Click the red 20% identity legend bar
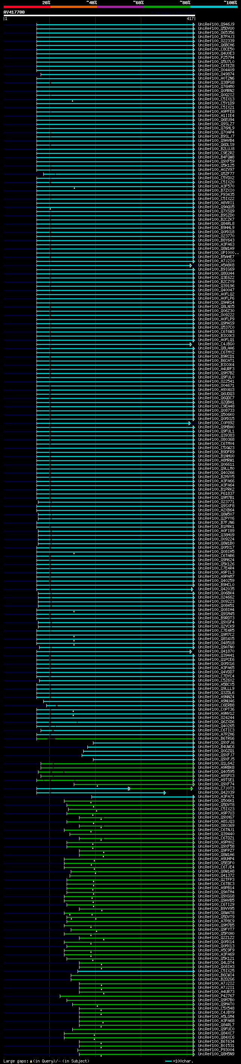 click(x=27, y=7)
